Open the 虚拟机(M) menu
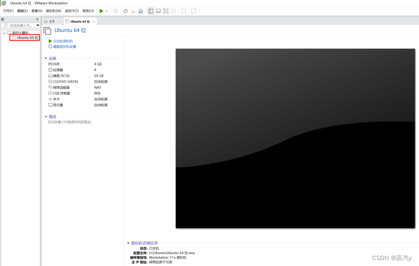 (x=54, y=11)
